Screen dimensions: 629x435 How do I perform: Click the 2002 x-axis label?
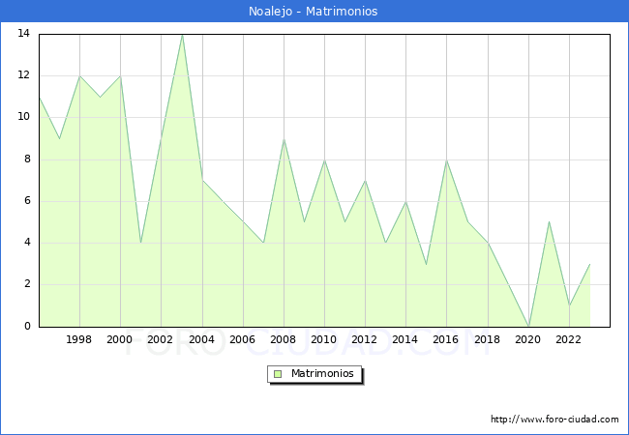[x=160, y=339]
